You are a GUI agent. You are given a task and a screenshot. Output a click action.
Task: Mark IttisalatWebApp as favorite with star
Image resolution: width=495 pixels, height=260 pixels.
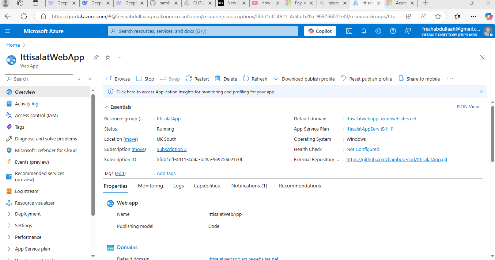click(108, 57)
